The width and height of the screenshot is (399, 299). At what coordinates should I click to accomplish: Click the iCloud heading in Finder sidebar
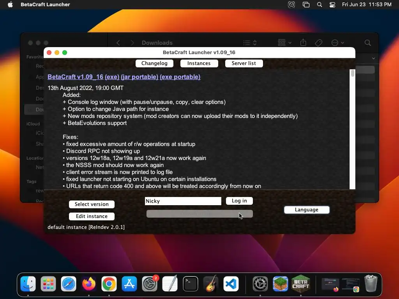(33, 124)
